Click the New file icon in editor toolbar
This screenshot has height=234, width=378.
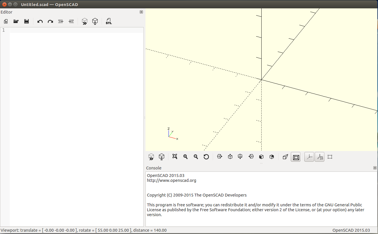(x=6, y=21)
